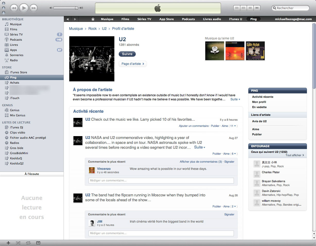Select Podcasts in the library sidebar

(16, 40)
